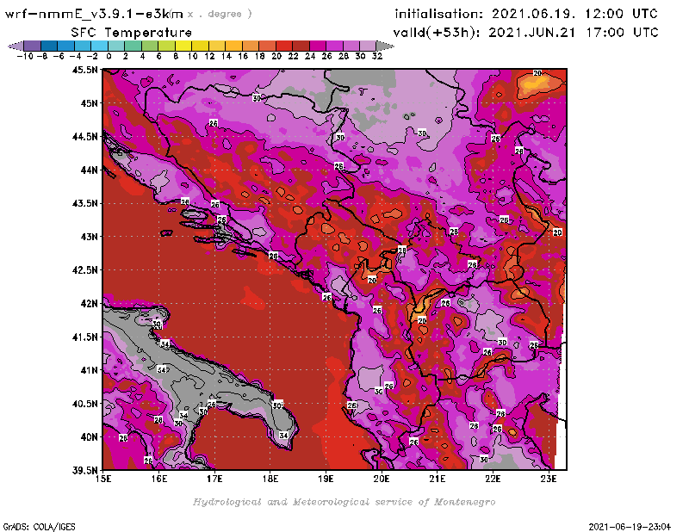Click the dark blue -8 to -6 legend swatch
The height and width of the screenshot is (532, 689).
tap(49, 46)
